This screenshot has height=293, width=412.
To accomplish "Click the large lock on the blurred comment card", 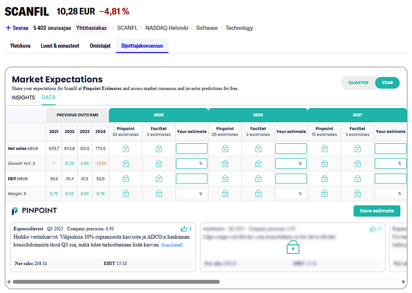I will coord(292,246).
